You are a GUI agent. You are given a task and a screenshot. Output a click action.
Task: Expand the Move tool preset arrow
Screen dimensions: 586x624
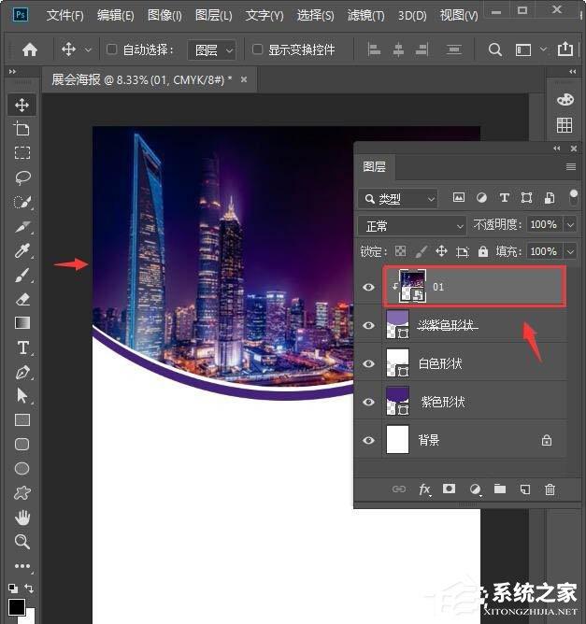point(88,50)
